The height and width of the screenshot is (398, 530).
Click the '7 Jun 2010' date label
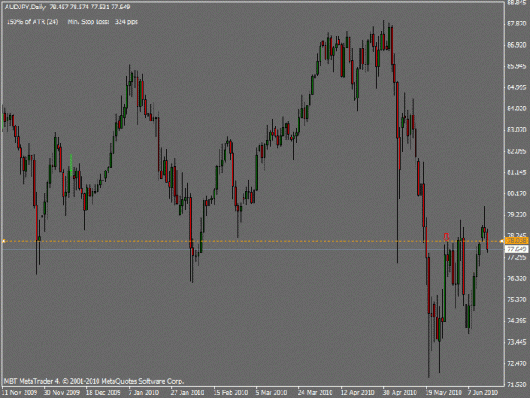pyautogui.click(x=483, y=393)
